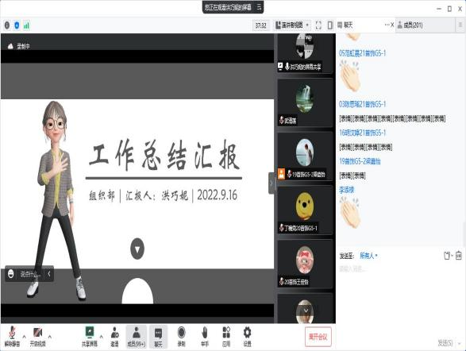The height and width of the screenshot is (351, 466).
Task: Click the slide date 2022.9.16
Action: (x=217, y=195)
